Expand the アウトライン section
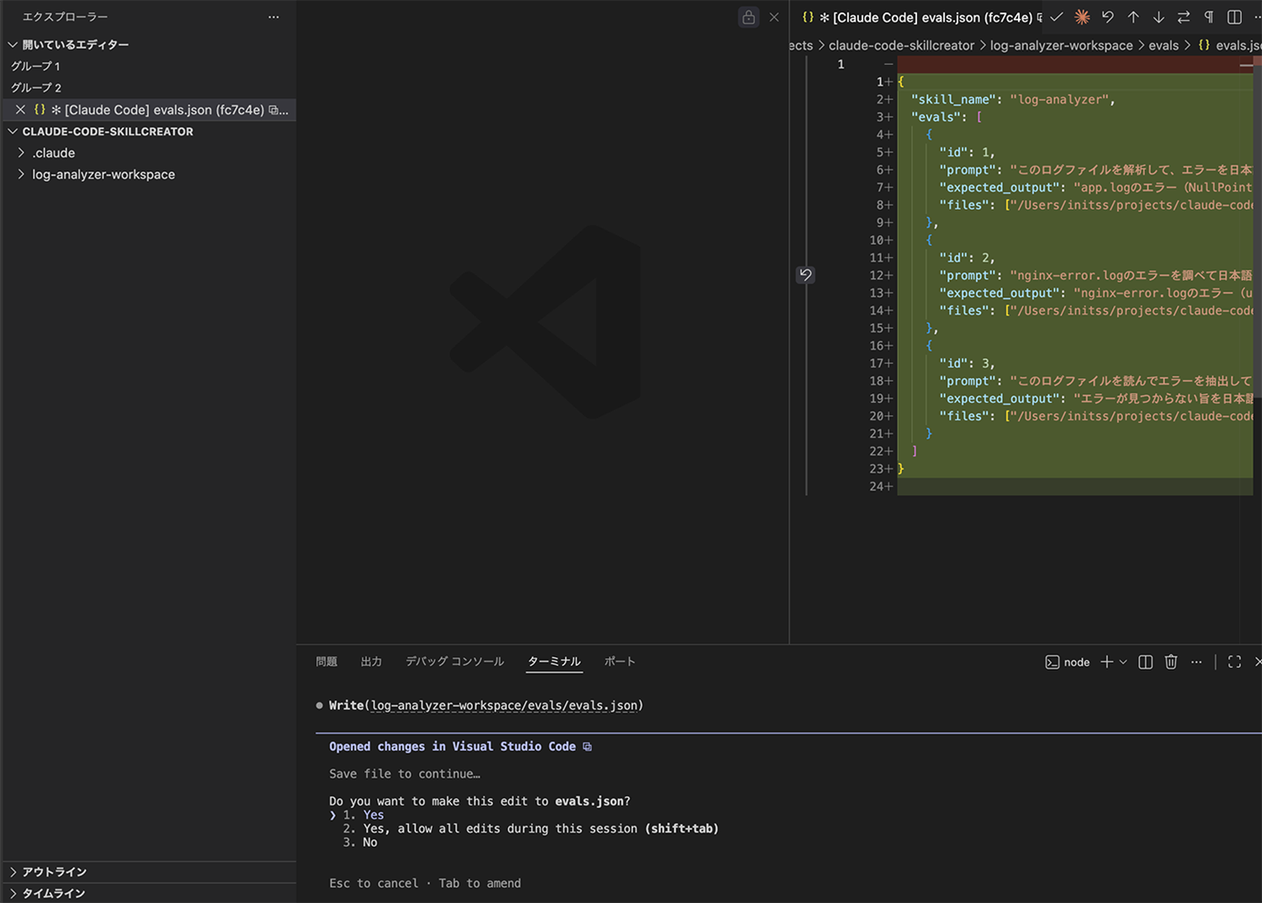This screenshot has width=1262, height=903. [54, 871]
